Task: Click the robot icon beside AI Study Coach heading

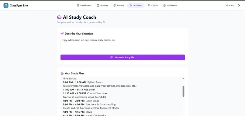Action: point(59,17)
